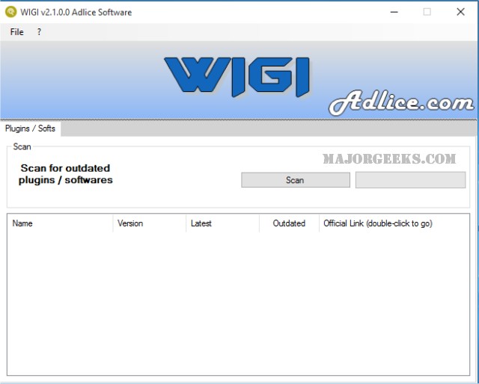Click the disabled maximize window button

pyautogui.click(x=427, y=12)
